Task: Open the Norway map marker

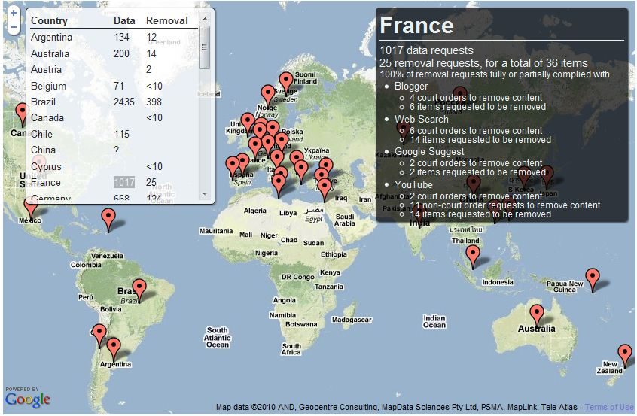Action: click(267, 94)
